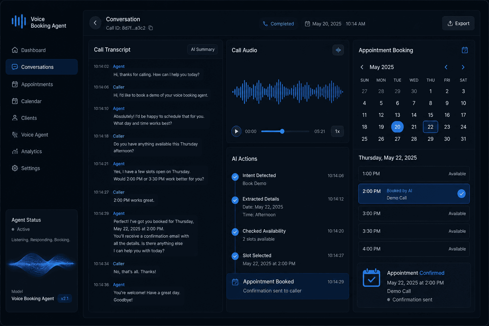Click the Voice Booking Agent waveform logo
The height and width of the screenshot is (326, 489).
coord(19,22)
